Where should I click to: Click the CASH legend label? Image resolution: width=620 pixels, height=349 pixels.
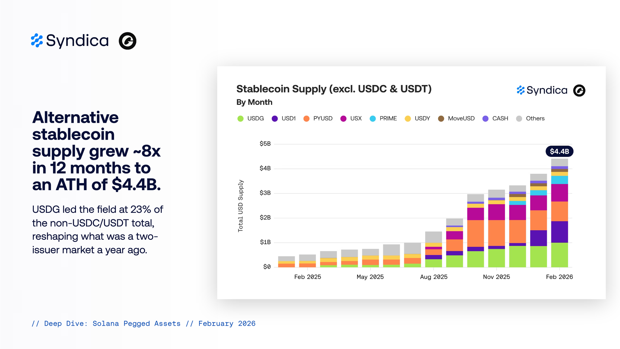click(500, 119)
